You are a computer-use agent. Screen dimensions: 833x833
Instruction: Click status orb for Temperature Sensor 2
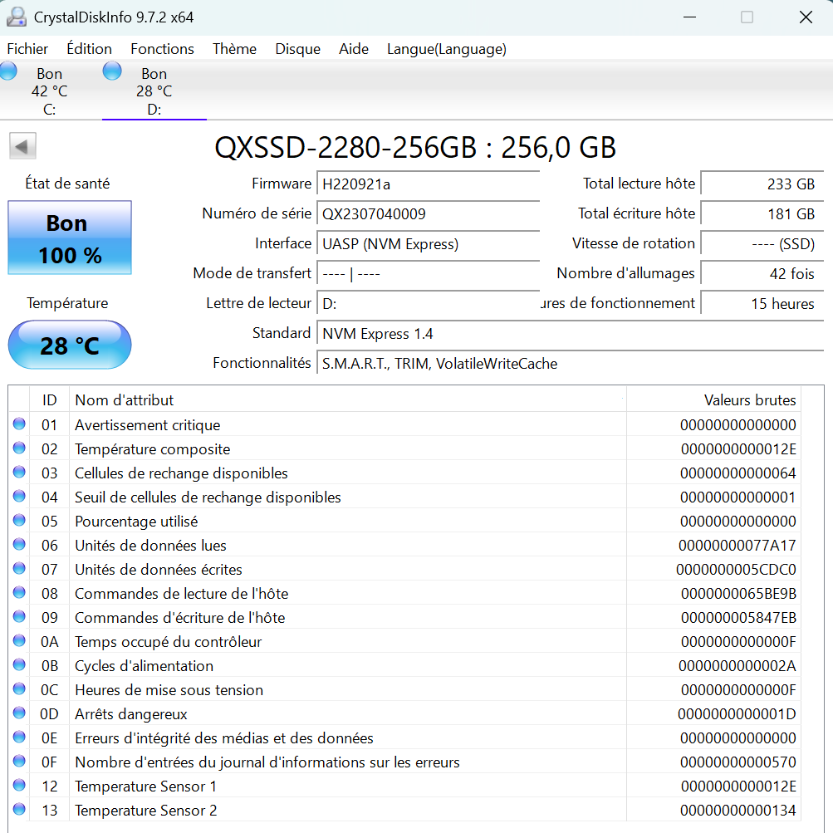pos(19,809)
